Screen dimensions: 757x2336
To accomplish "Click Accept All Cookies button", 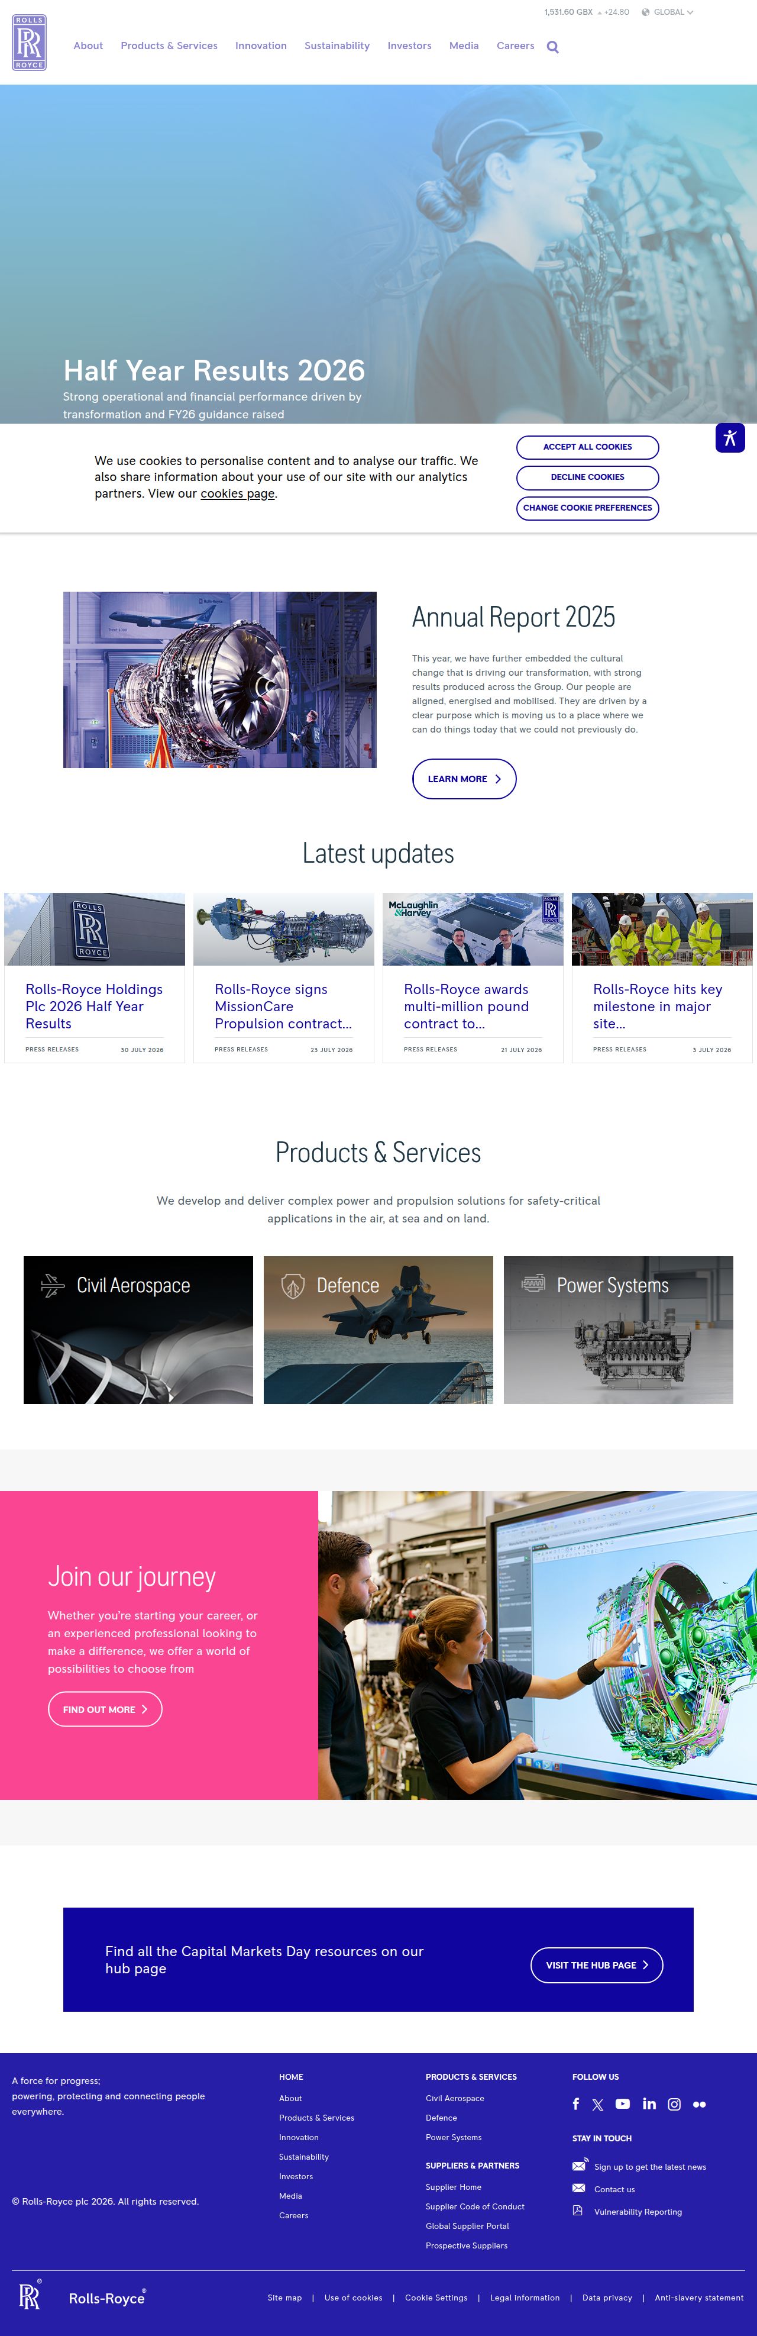I will (x=587, y=447).
